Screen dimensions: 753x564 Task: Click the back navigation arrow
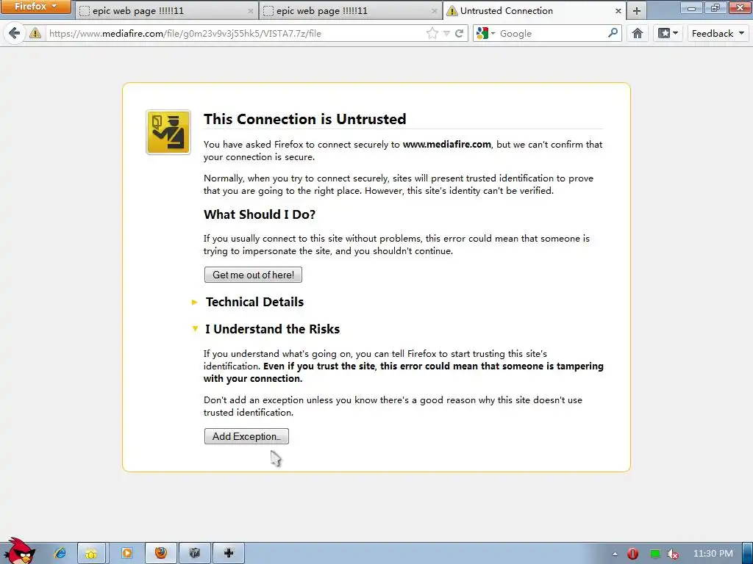coord(15,33)
